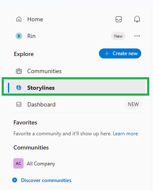Viewport: 153px width, 190px height.
Task: Click the Create new button
Action: click(120, 53)
